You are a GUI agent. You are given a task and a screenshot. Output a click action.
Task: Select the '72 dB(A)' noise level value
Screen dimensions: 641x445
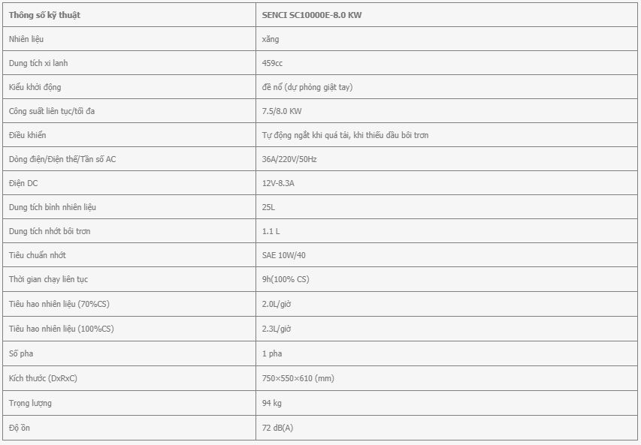click(277, 428)
